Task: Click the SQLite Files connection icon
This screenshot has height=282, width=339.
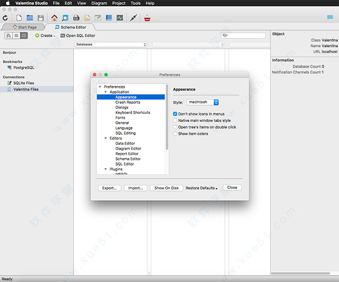Action: [x=9, y=83]
